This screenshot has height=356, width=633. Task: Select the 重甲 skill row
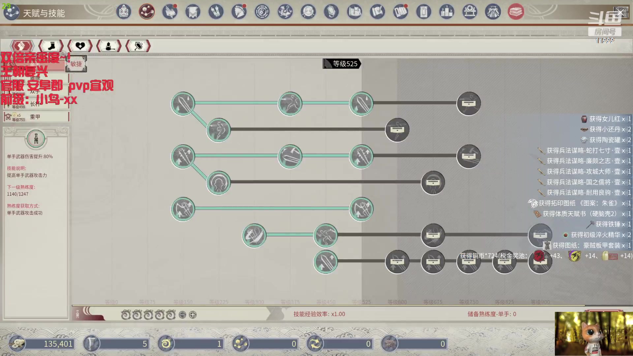tap(36, 117)
